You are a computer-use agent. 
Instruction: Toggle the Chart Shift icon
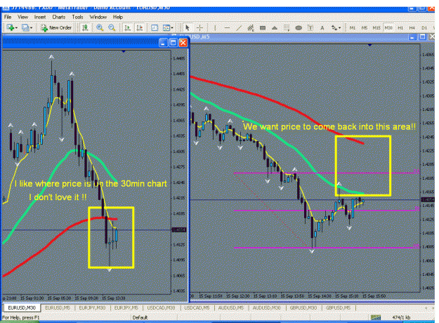(x=140, y=27)
